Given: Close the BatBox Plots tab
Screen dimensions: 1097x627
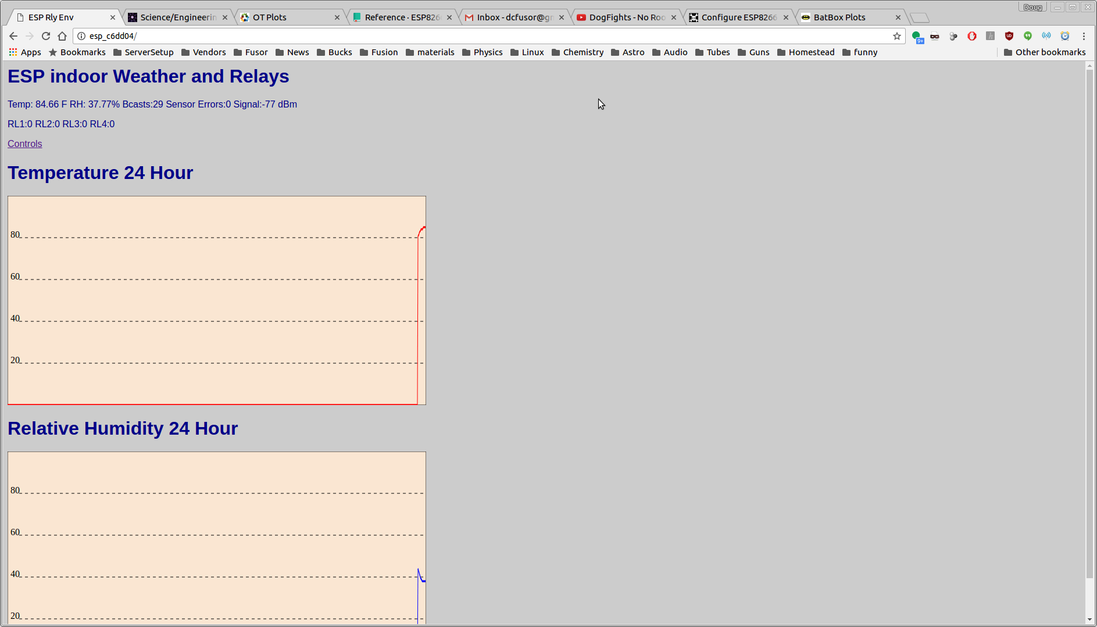Looking at the screenshot, I should click(x=898, y=17).
